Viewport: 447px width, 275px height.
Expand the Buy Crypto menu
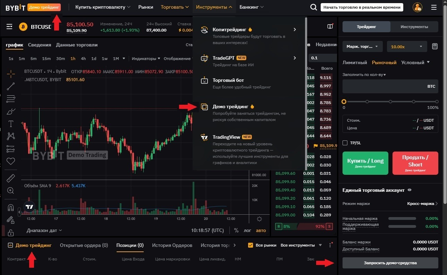pos(103,7)
